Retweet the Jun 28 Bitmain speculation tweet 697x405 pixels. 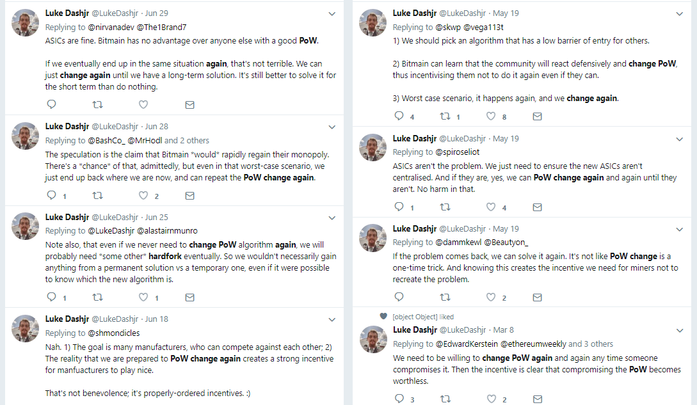(98, 195)
